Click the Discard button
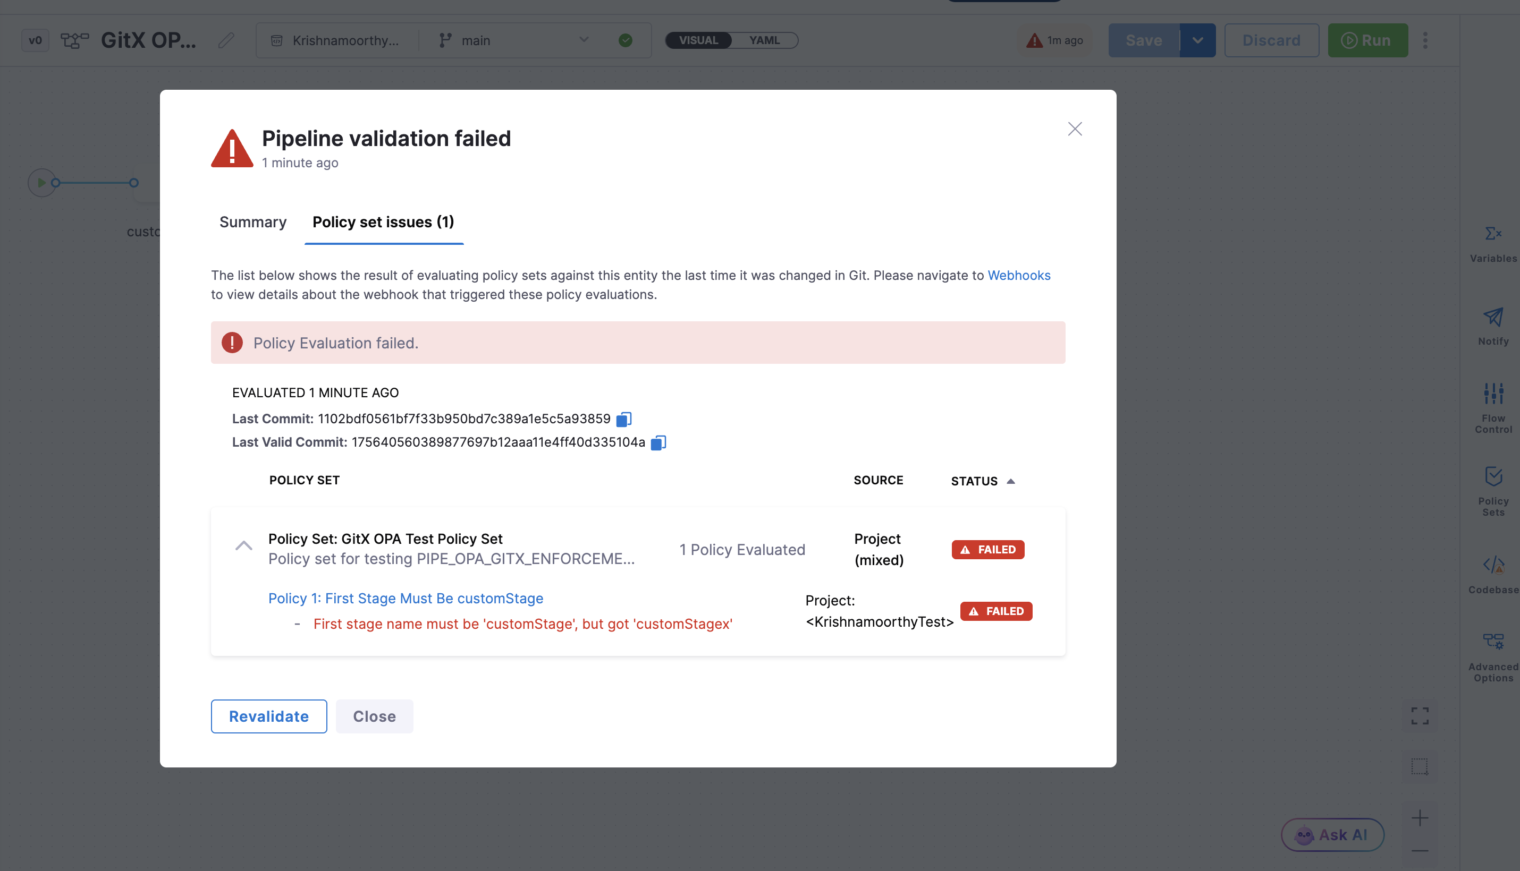Screen dimensions: 1520x871 click(1271, 40)
